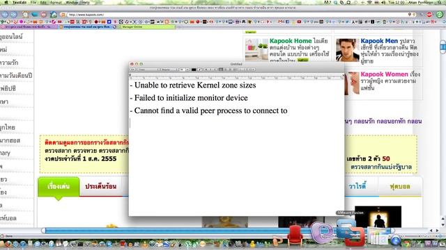446x250 pixels.
Task: Open the Kapook Home link
Action: pos(291,41)
